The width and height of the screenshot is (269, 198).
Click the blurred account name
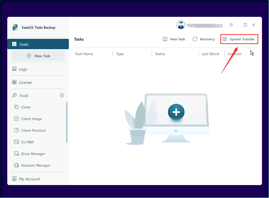(205, 26)
